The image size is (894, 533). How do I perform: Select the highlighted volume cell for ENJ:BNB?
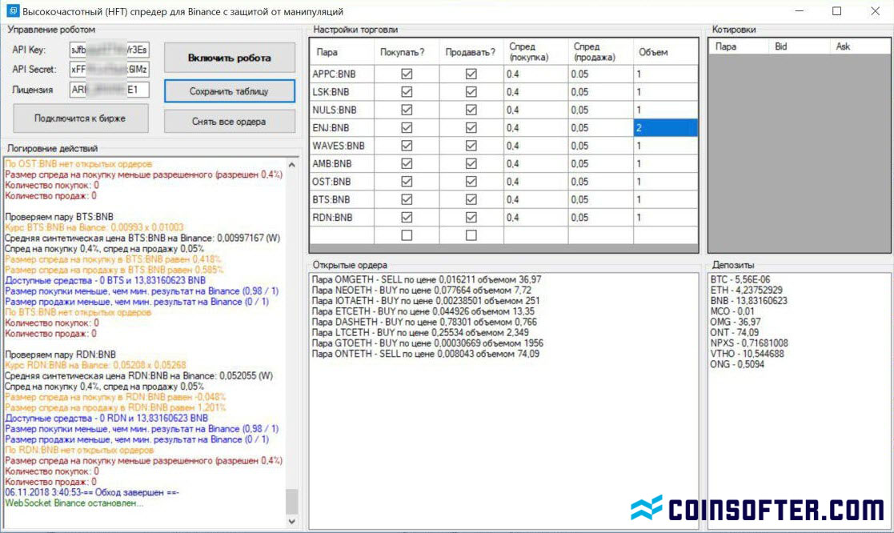[665, 128]
